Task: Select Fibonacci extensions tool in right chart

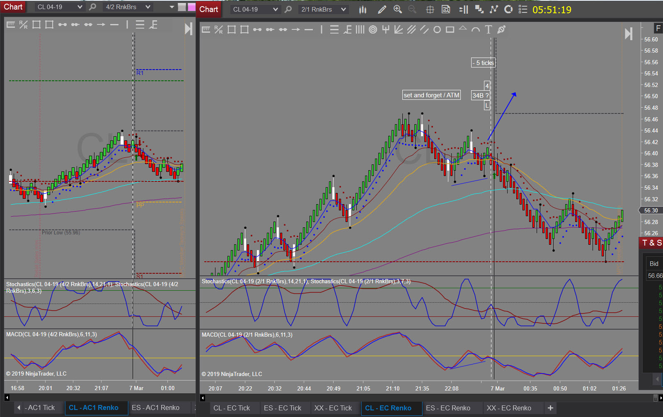Action: click(x=347, y=29)
